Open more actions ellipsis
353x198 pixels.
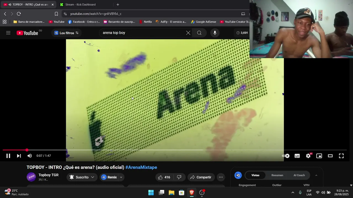[x=221, y=177]
